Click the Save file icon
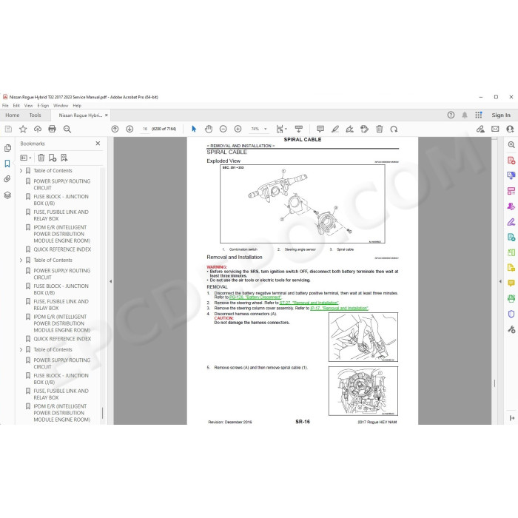 pyautogui.click(x=8, y=129)
